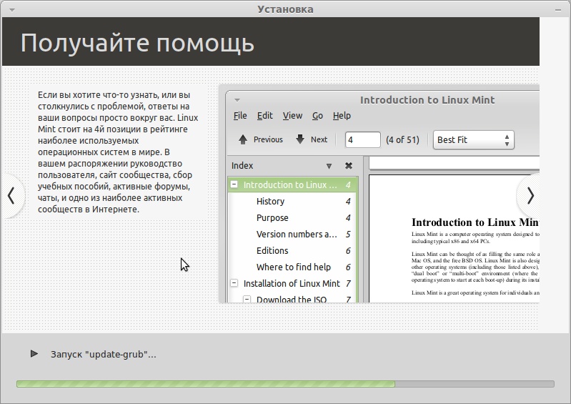Click the Introduction to Linux Mint window title

tap(427, 100)
